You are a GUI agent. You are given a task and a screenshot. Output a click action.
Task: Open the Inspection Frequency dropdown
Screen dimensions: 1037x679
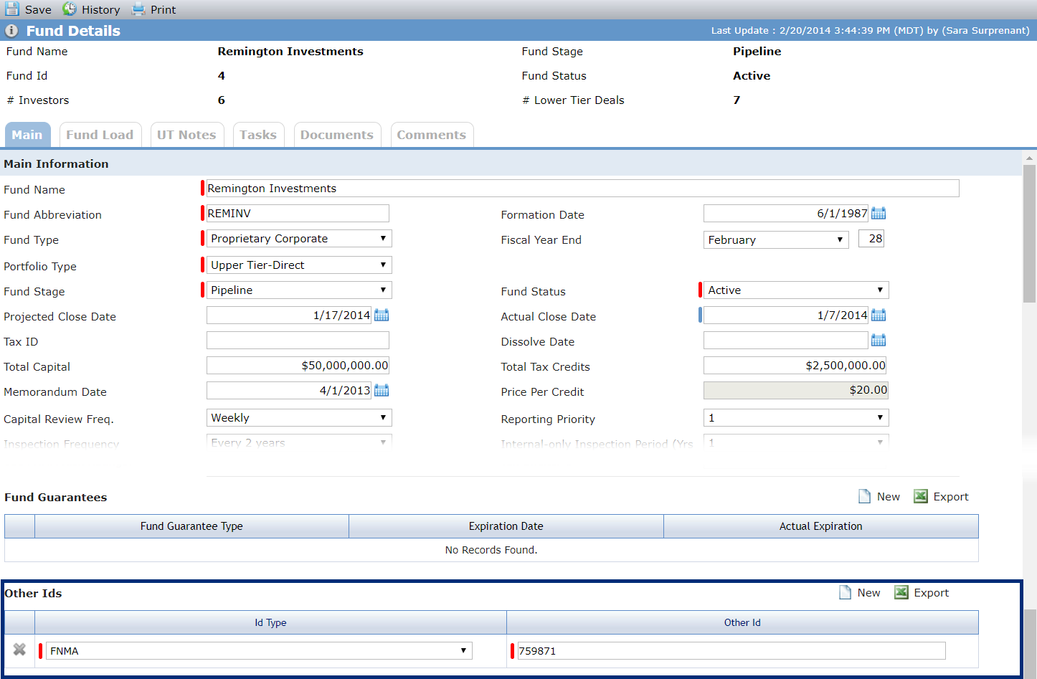pos(299,442)
